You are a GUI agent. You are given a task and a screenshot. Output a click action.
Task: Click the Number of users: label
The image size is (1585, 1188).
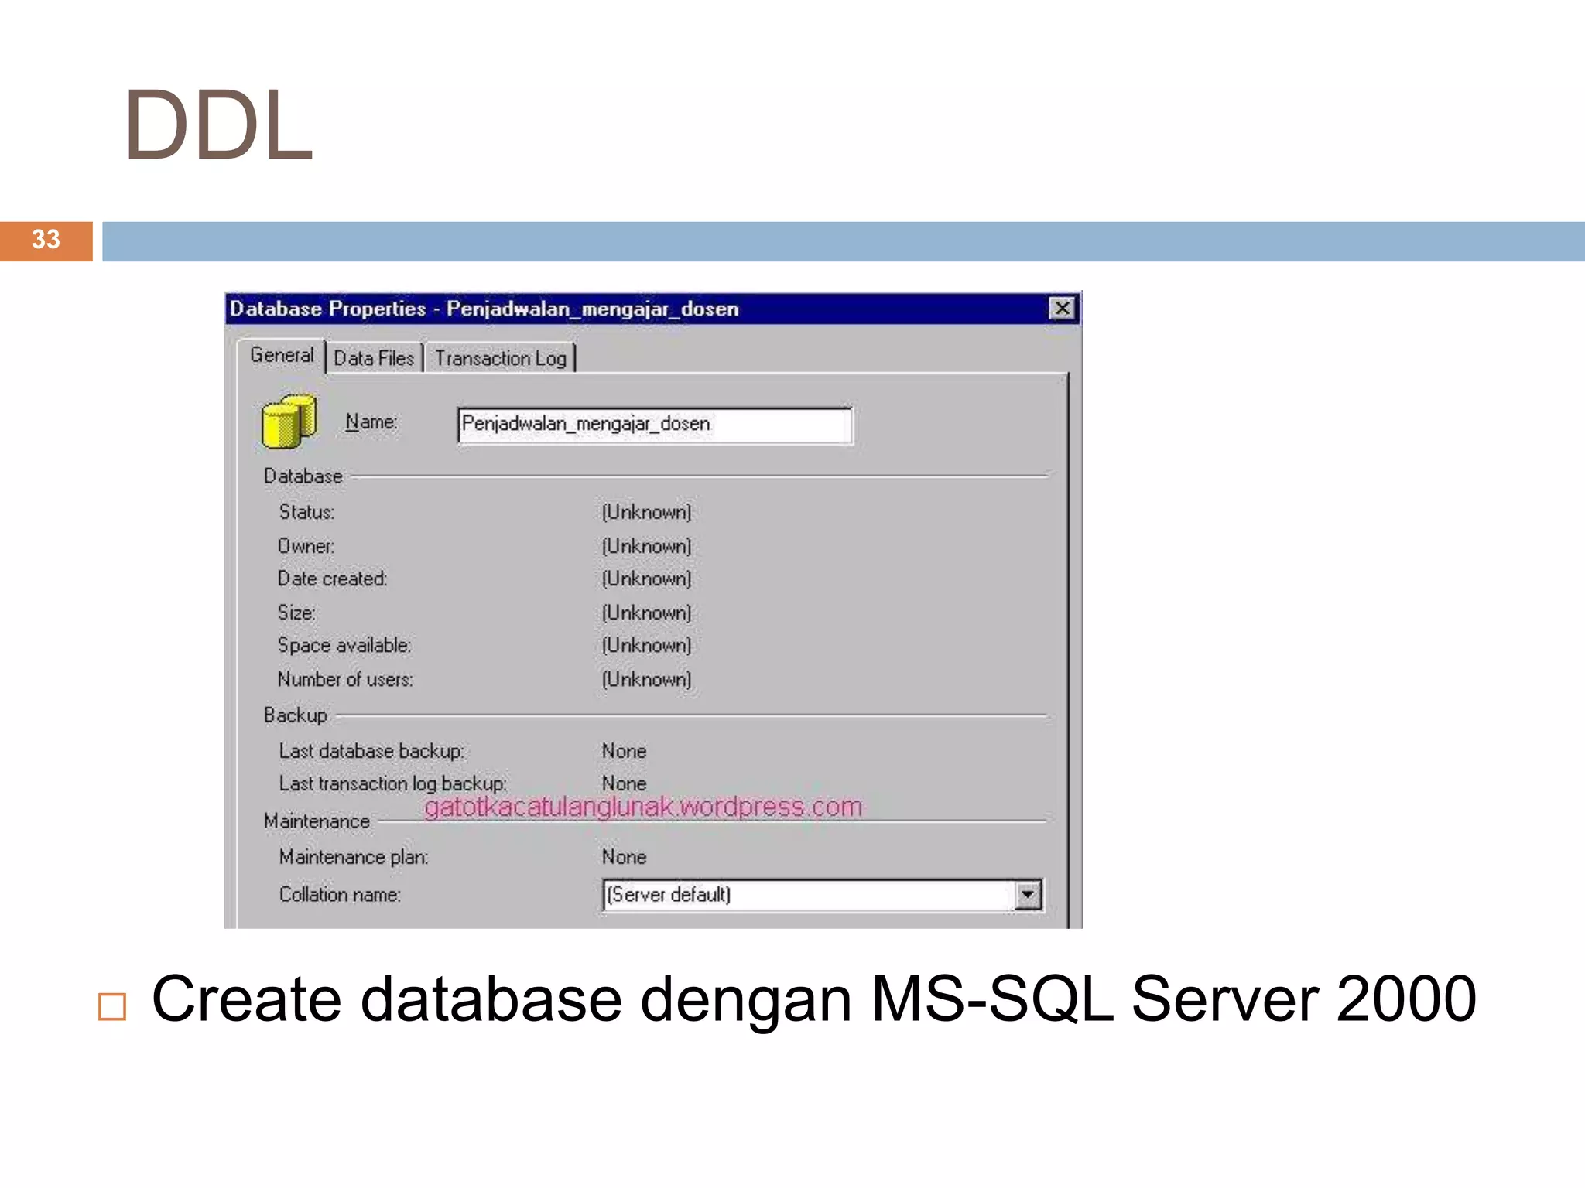click(345, 679)
